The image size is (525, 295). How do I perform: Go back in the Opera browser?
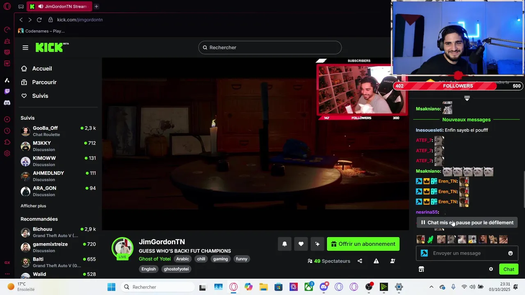(x=21, y=20)
